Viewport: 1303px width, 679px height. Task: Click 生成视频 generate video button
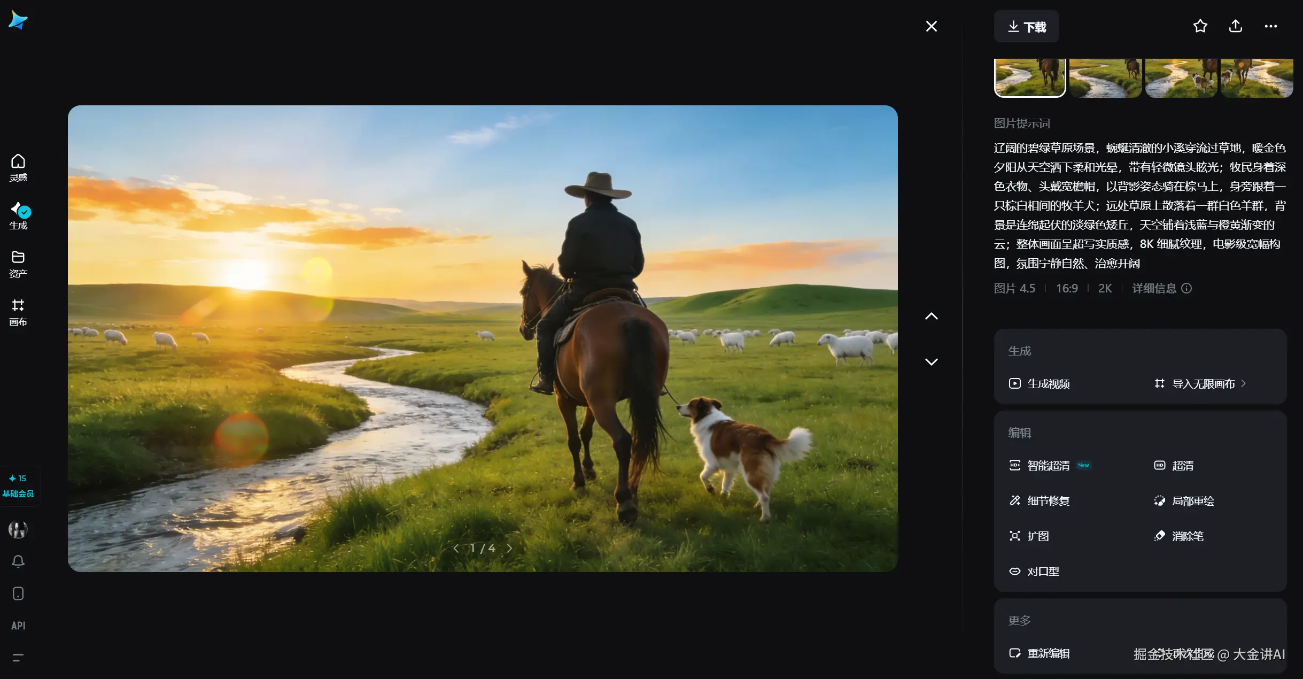1040,383
